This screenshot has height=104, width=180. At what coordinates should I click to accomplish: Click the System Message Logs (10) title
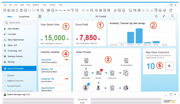[18, 94]
